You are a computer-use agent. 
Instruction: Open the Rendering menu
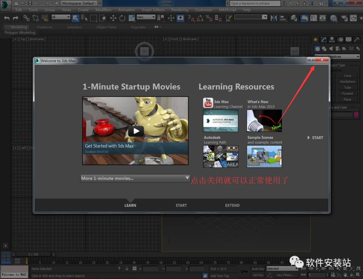click(179, 10)
